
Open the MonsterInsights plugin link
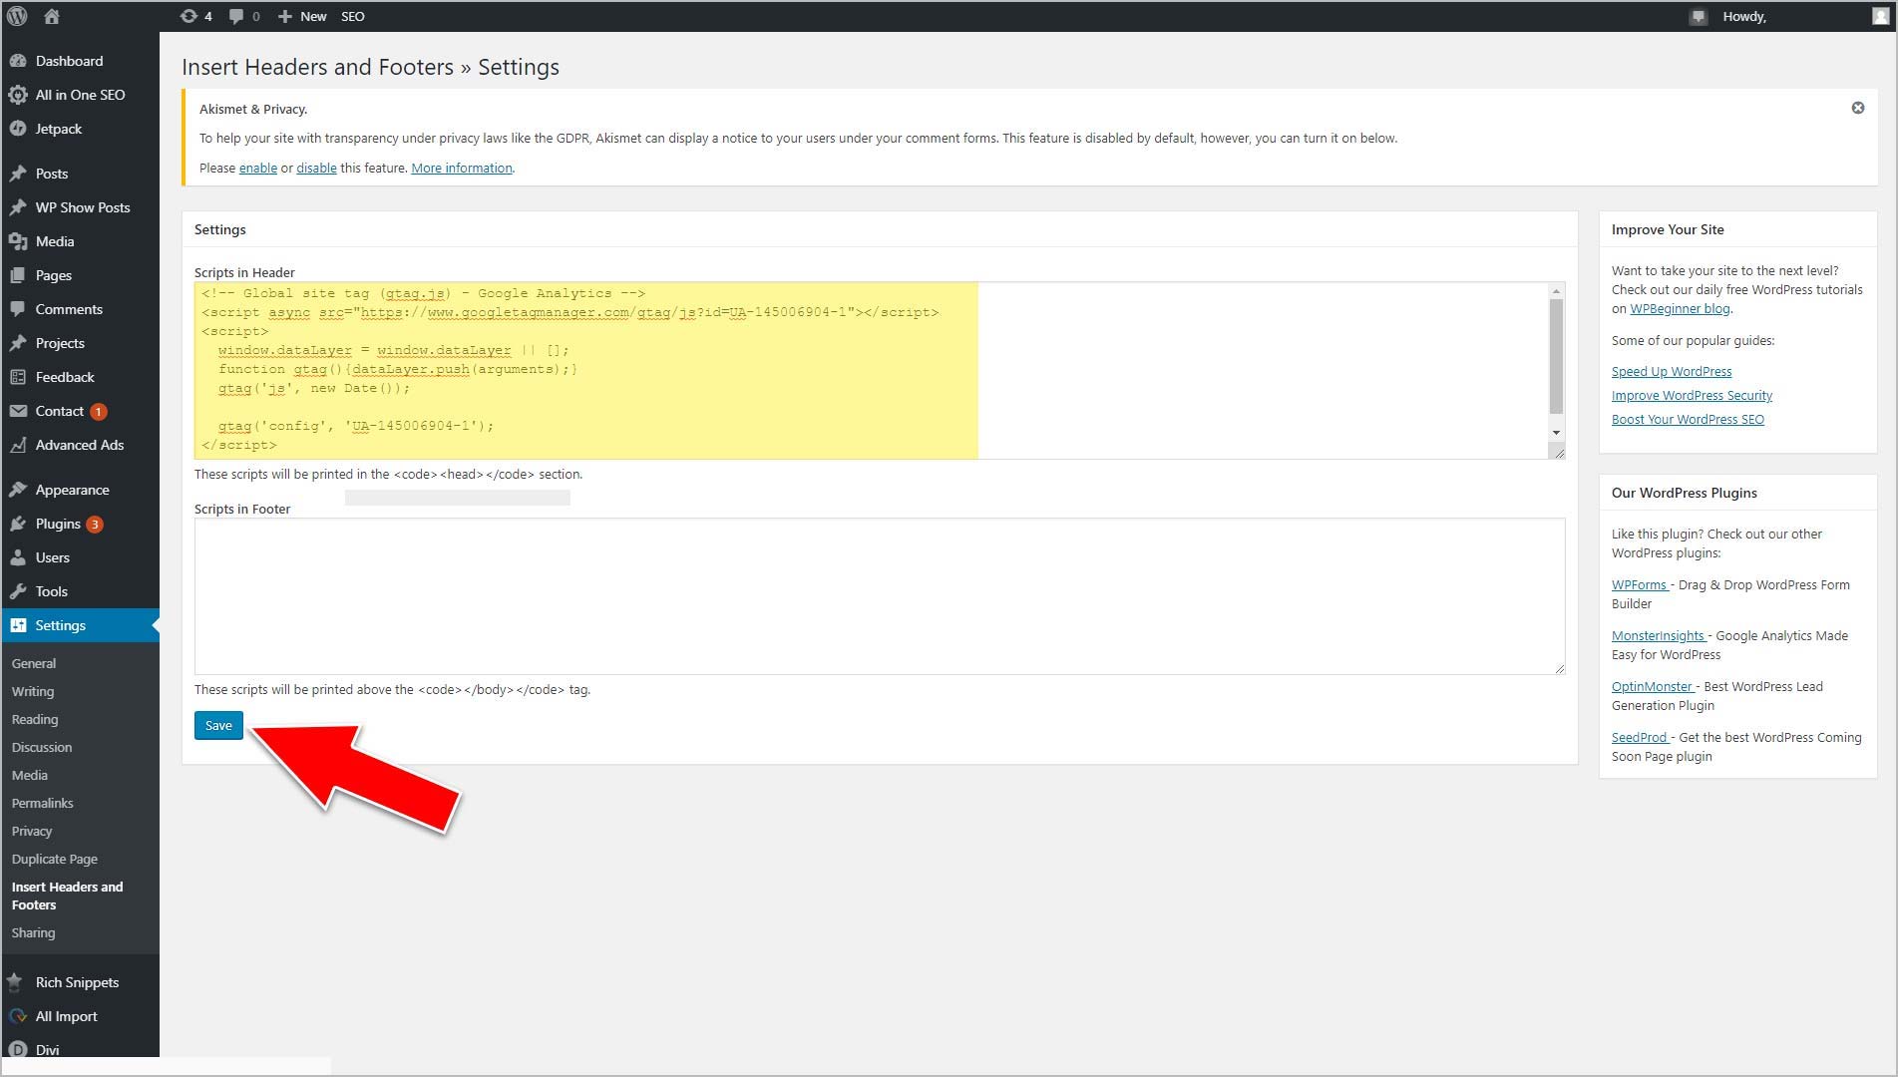(1659, 635)
